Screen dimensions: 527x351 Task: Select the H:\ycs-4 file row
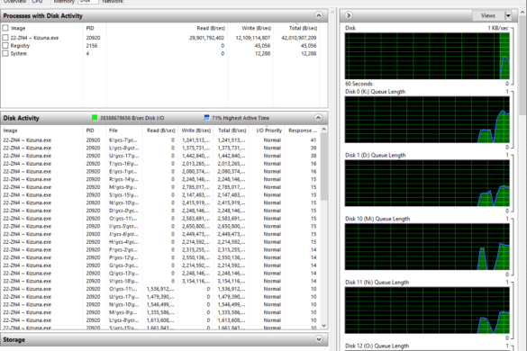coord(160,242)
